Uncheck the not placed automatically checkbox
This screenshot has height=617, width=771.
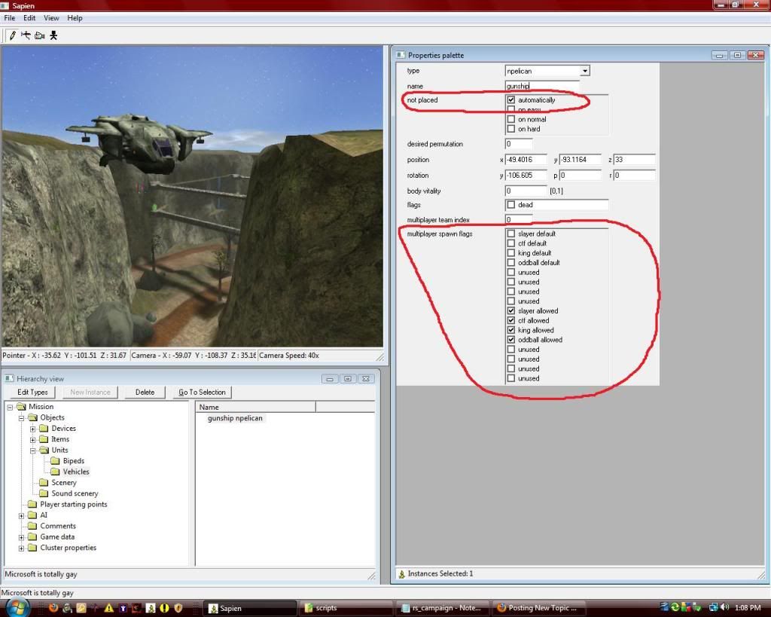click(511, 100)
